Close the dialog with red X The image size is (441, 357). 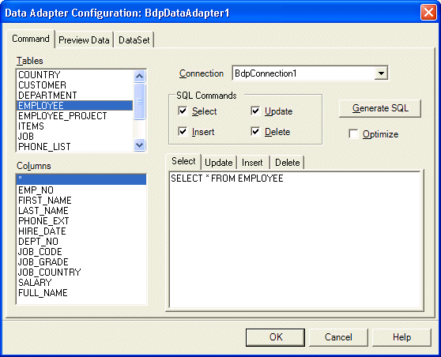[x=428, y=13]
